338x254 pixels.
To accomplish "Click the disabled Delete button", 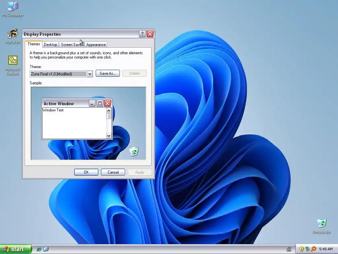I will click(x=135, y=73).
